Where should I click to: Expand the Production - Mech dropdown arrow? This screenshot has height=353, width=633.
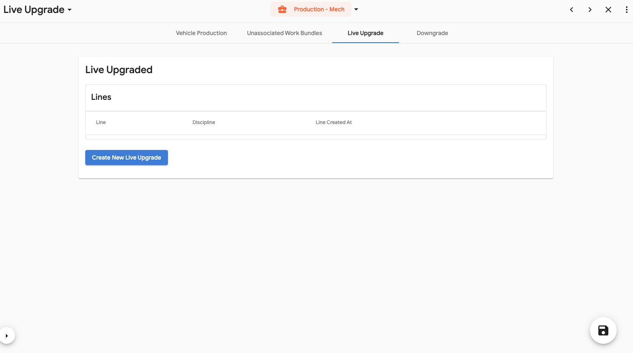click(x=356, y=9)
